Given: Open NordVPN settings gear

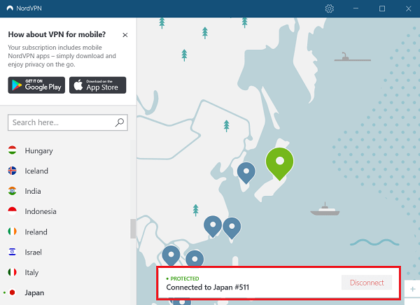Looking at the screenshot, I should coord(330,8).
